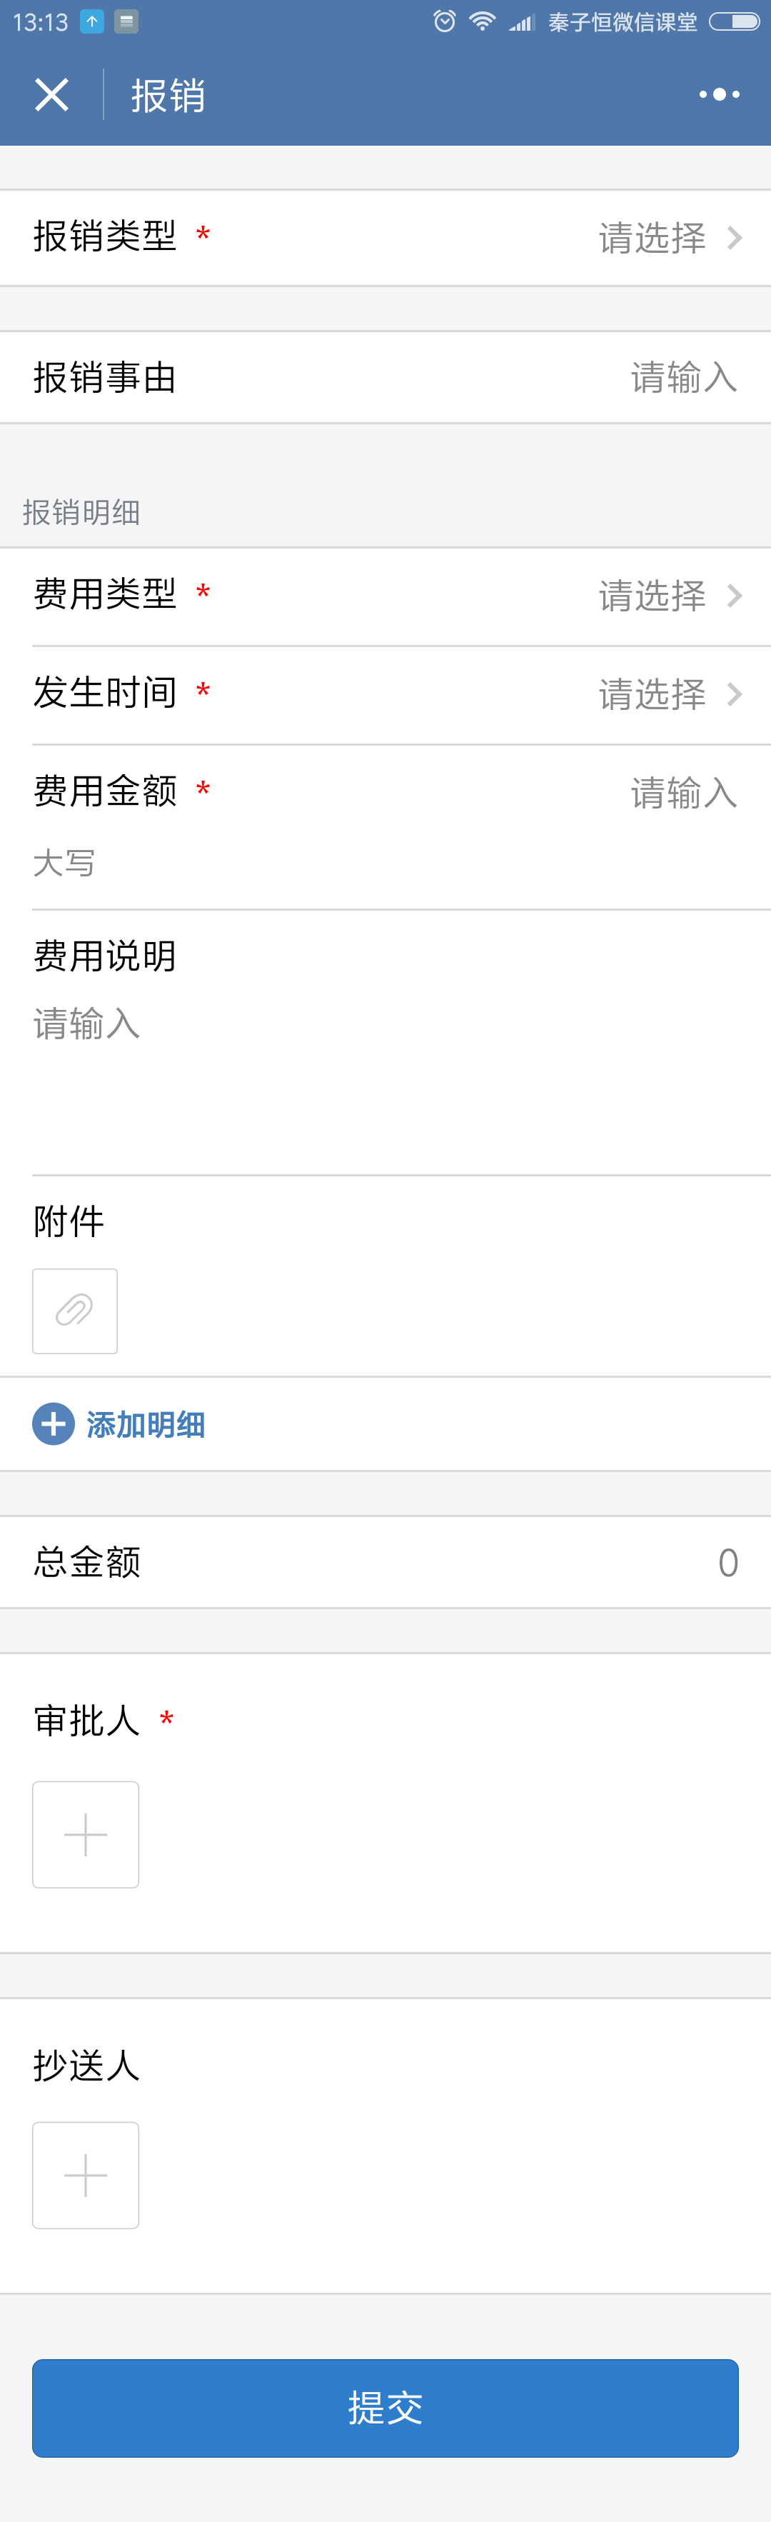771x2522 pixels.
Task: Tap the 总金额 total value
Action: pyautogui.click(x=728, y=1563)
